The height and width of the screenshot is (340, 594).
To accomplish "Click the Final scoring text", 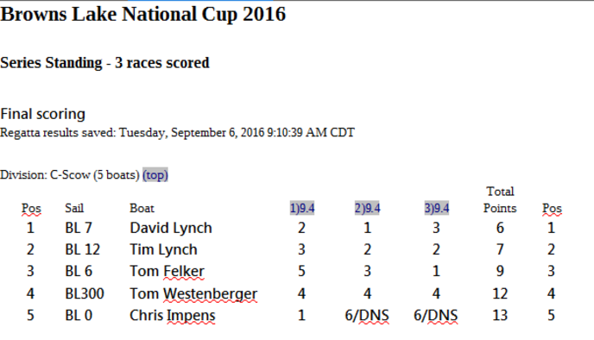I will coord(43,114).
